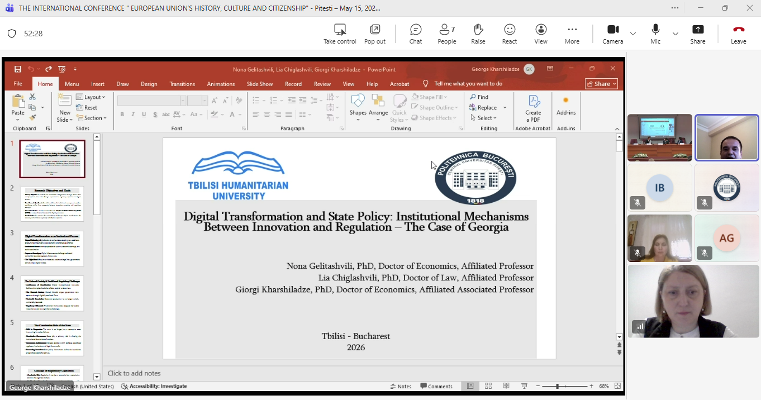Open the React emoji menu

click(510, 34)
